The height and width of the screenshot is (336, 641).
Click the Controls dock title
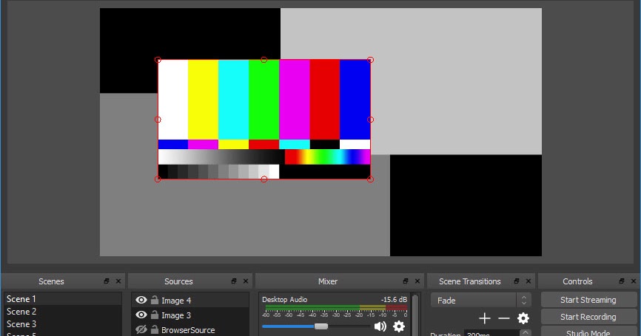pyautogui.click(x=577, y=281)
